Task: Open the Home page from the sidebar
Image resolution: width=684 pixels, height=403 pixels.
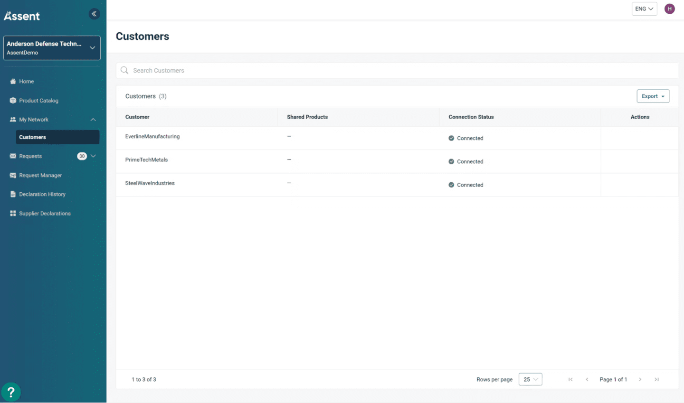Action: pos(13,81)
